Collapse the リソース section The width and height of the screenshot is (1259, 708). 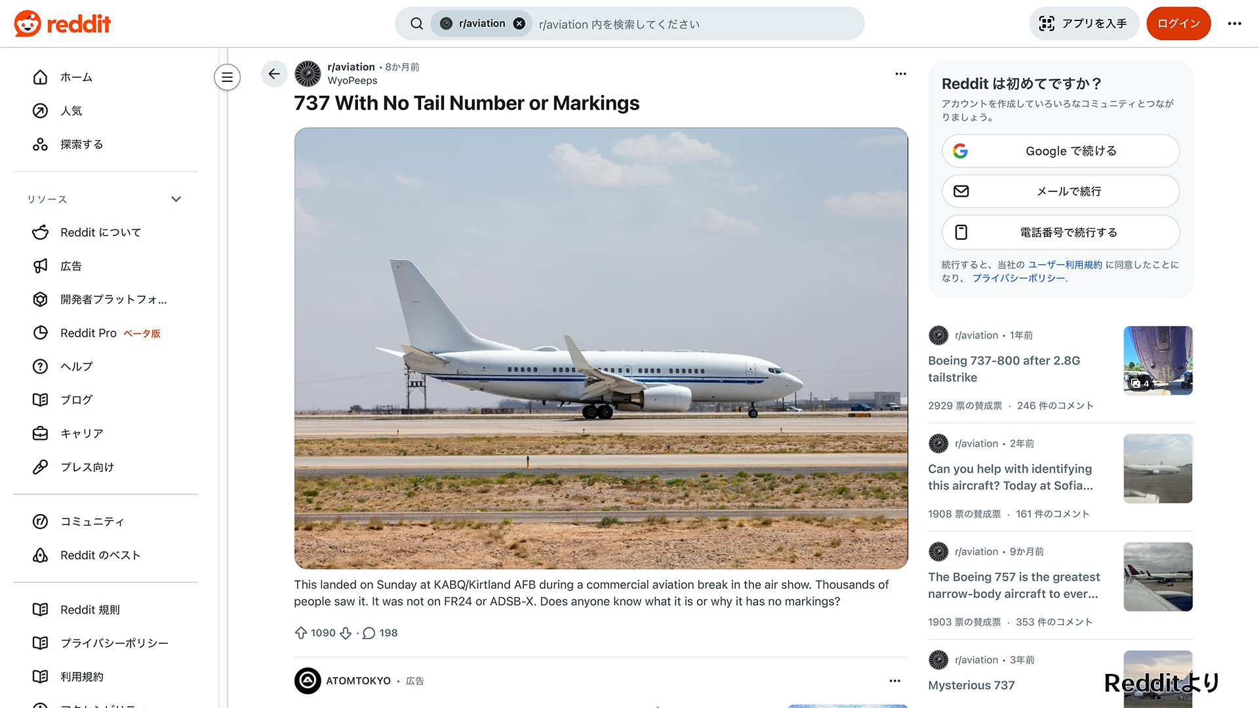(176, 199)
